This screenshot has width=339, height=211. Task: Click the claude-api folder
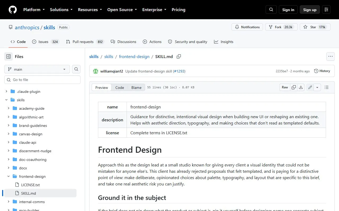pos(28,142)
